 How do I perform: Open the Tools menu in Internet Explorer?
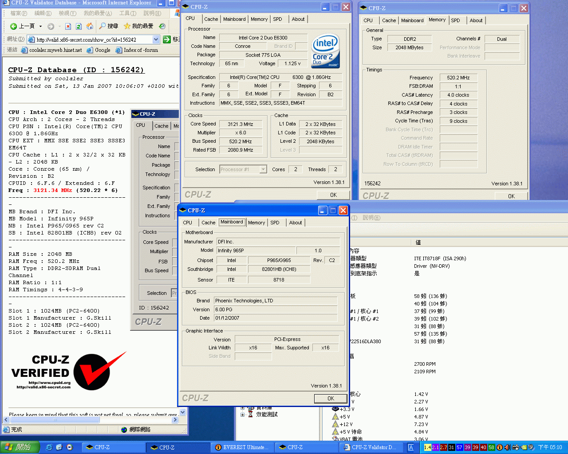tap(128, 13)
